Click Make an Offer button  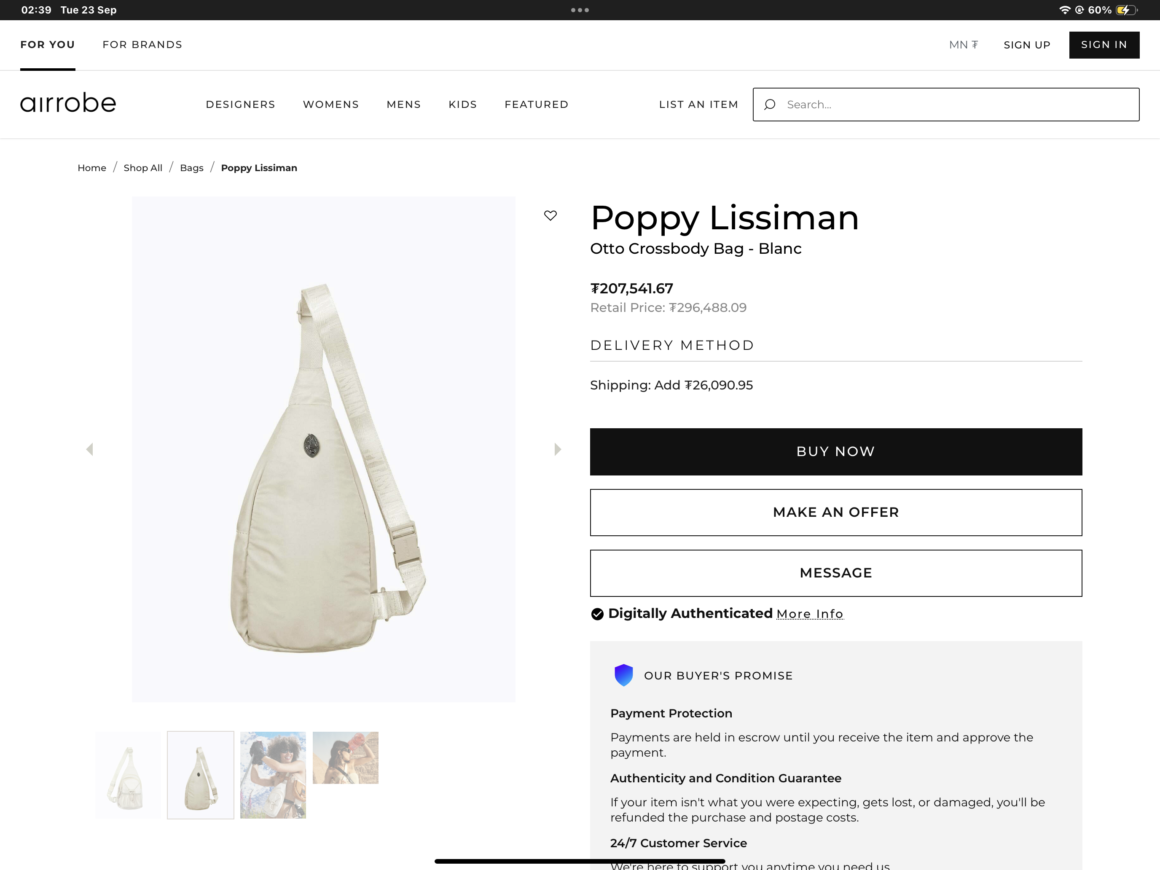click(x=835, y=513)
